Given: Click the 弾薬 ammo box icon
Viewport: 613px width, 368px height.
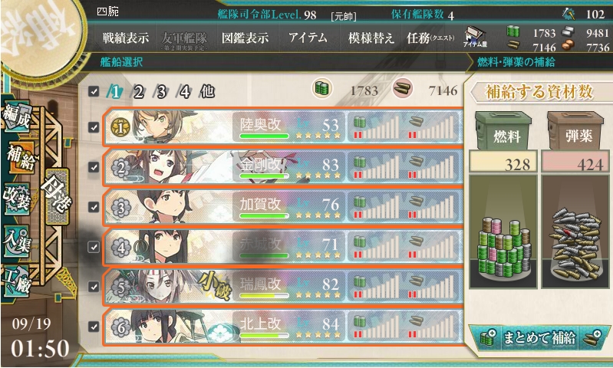Looking at the screenshot, I should 575,130.
